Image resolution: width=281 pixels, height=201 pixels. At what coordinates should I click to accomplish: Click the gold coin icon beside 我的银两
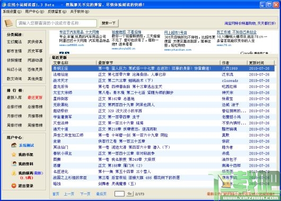click(x=14, y=173)
